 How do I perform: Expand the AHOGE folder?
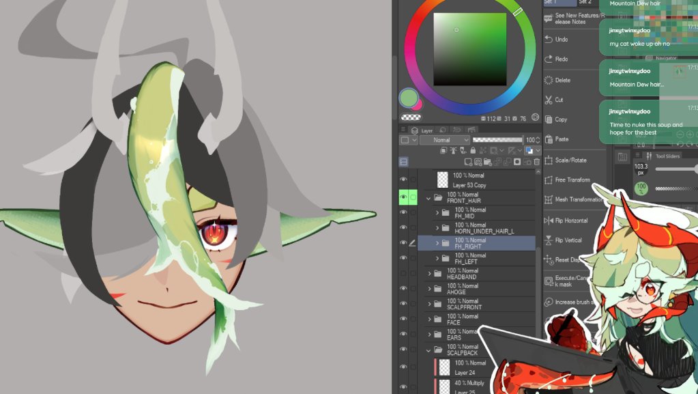point(429,289)
